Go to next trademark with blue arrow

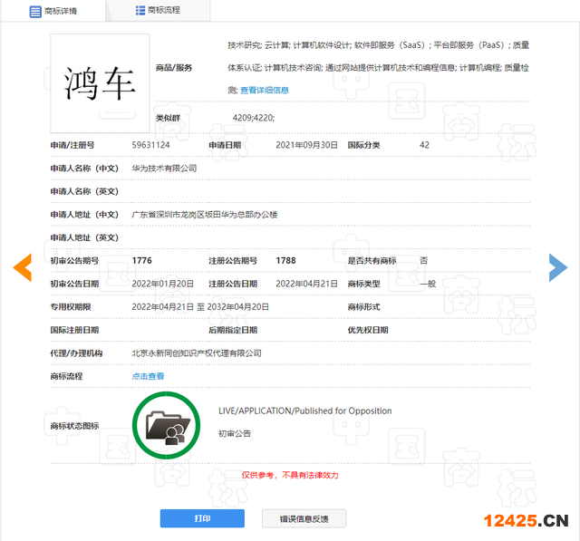click(557, 266)
